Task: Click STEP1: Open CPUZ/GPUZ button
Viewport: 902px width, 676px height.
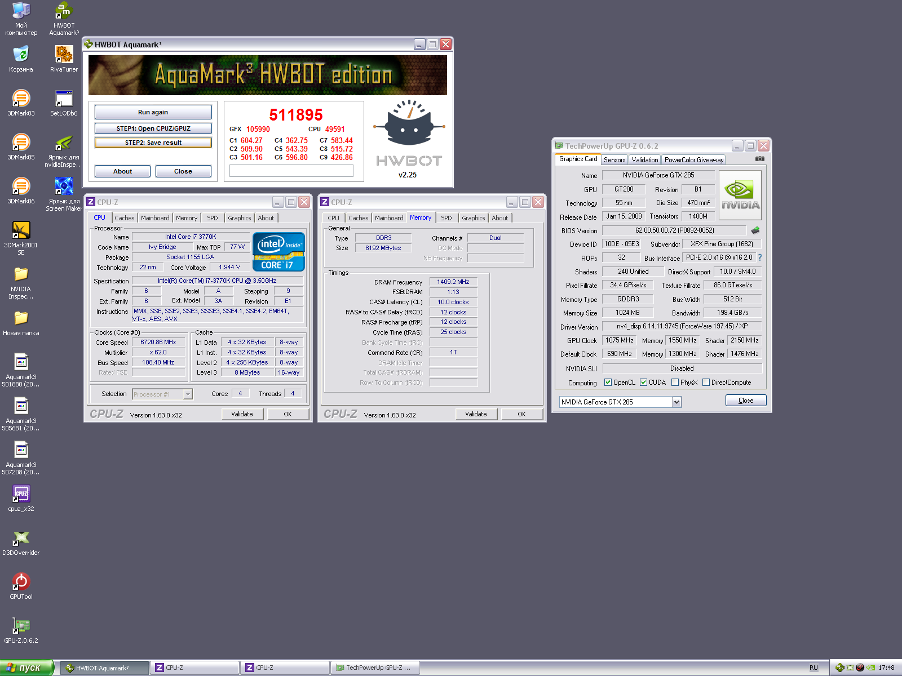Action: click(153, 128)
